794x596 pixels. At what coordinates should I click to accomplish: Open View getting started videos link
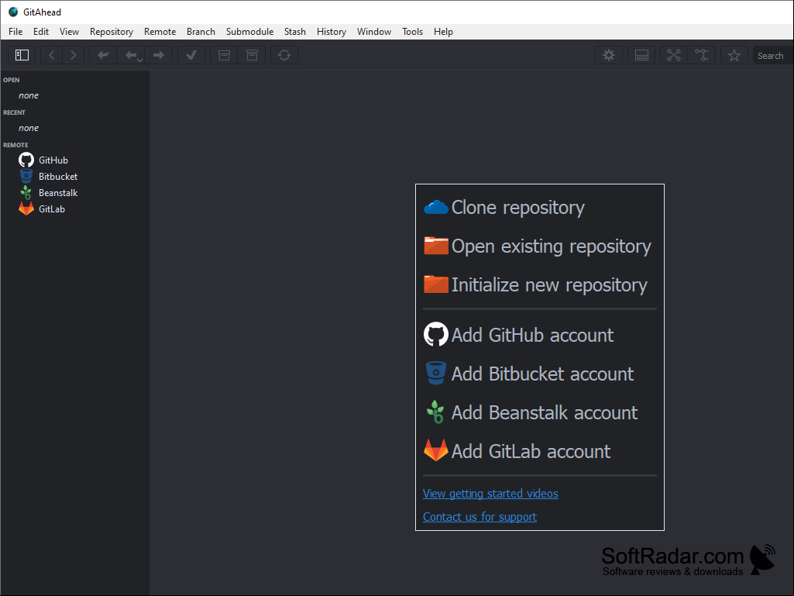coord(490,494)
